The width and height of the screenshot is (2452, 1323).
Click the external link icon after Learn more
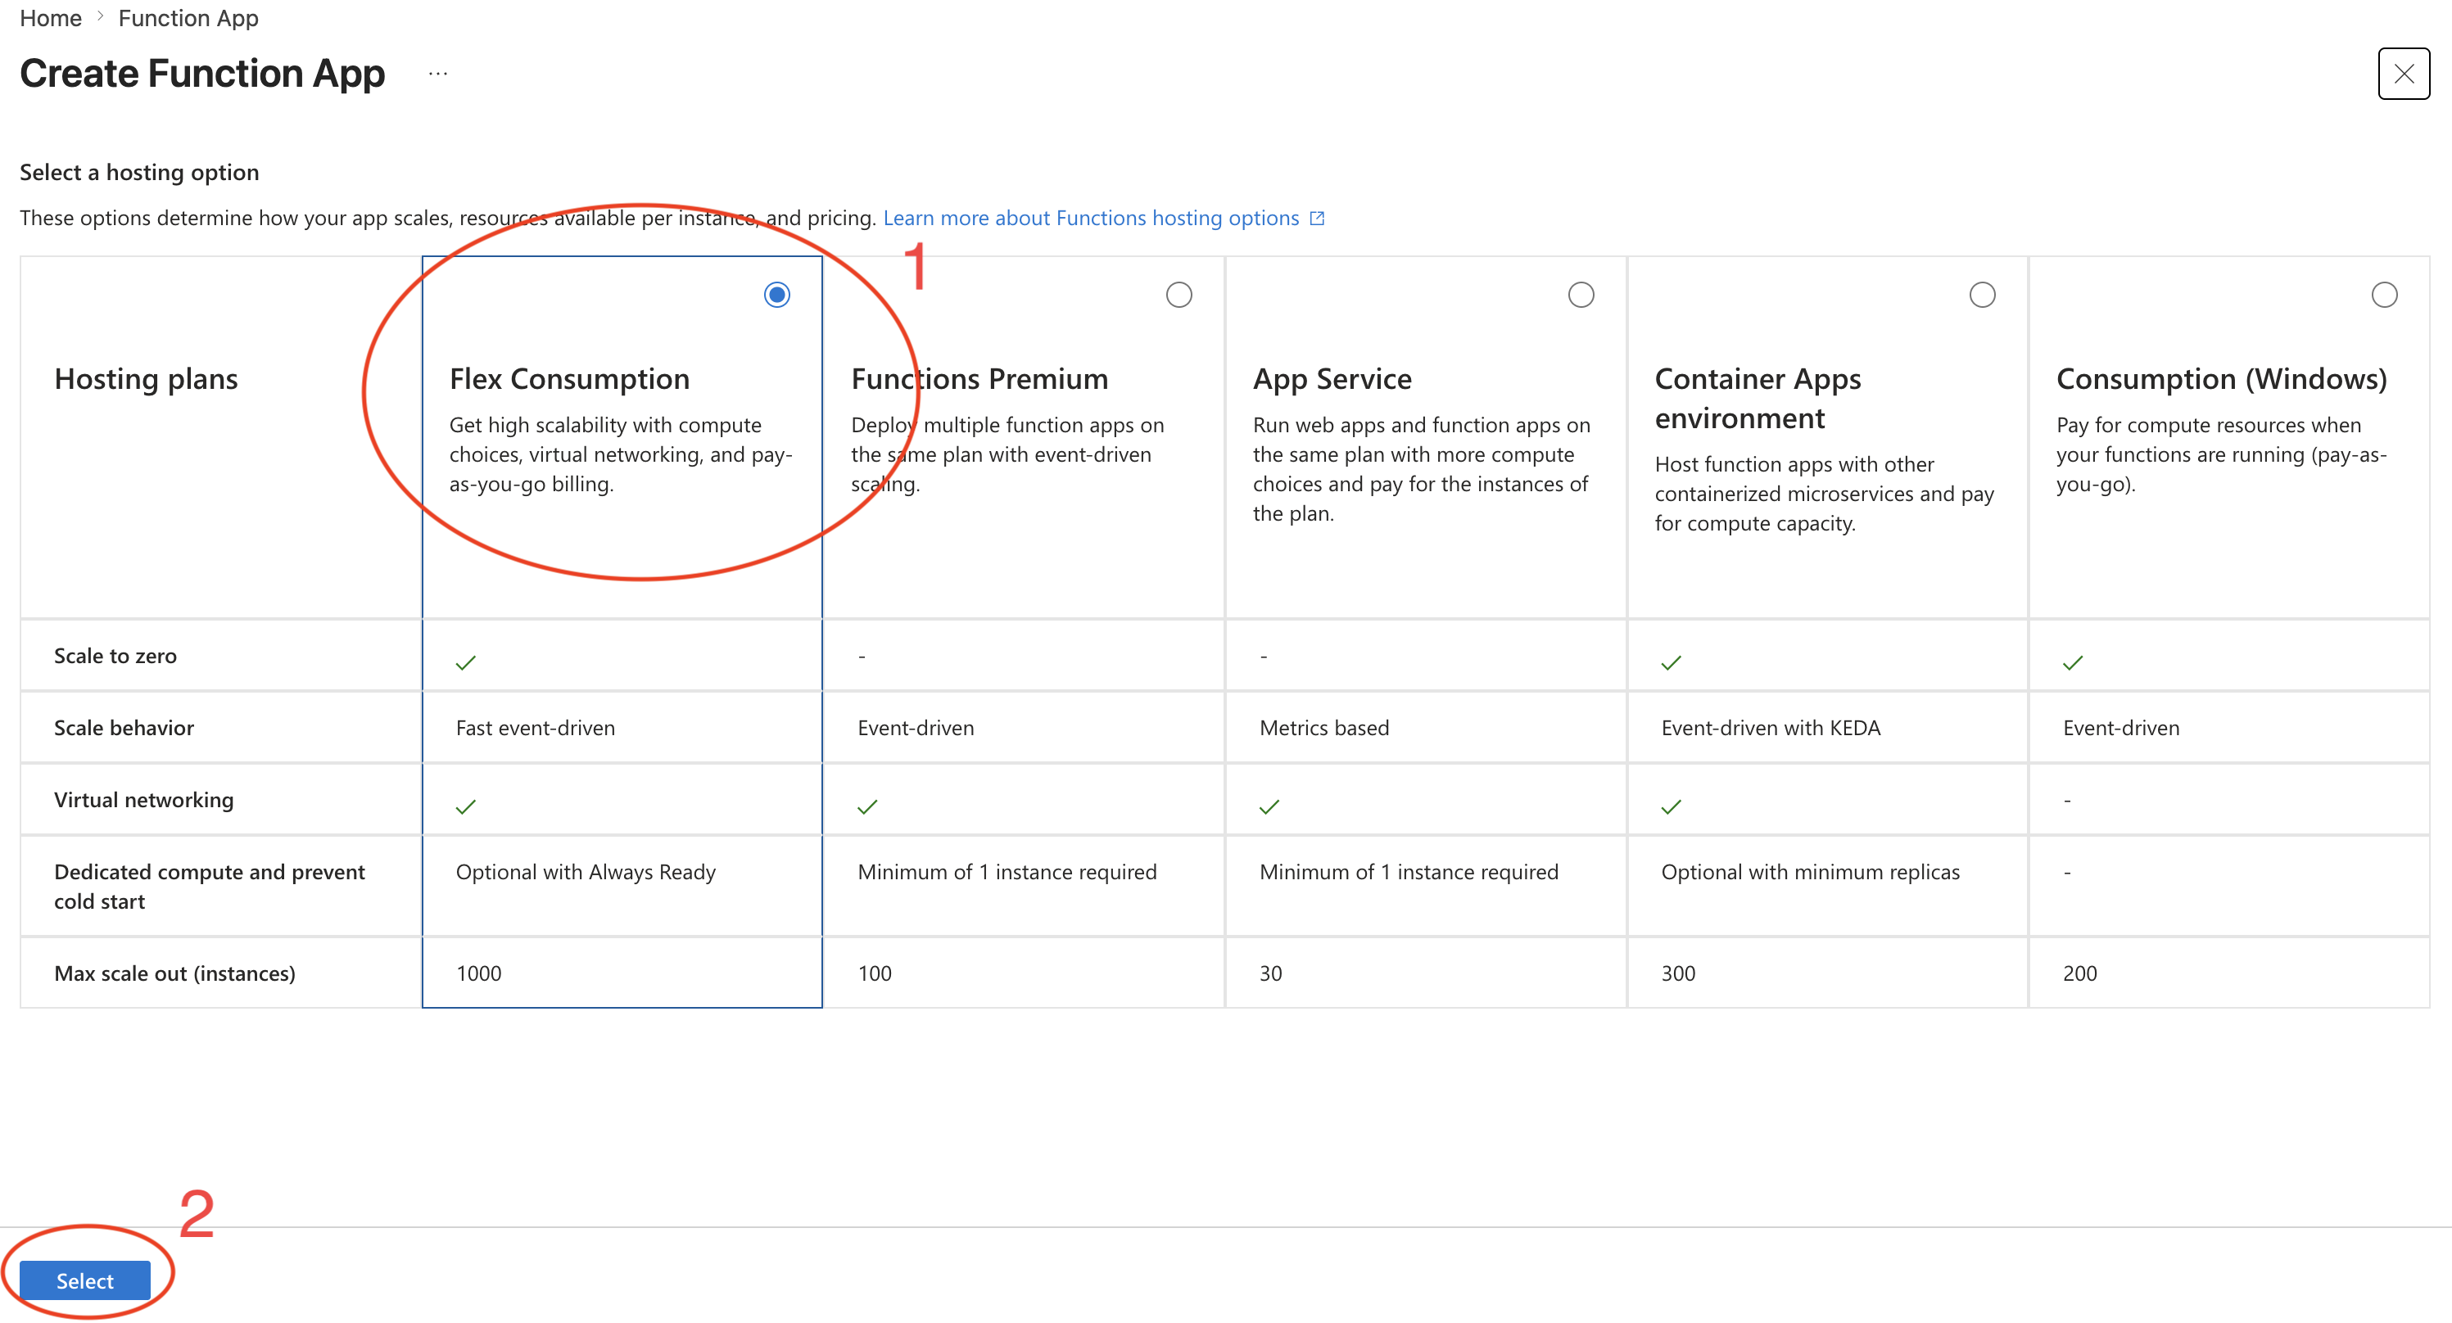tap(1318, 218)
